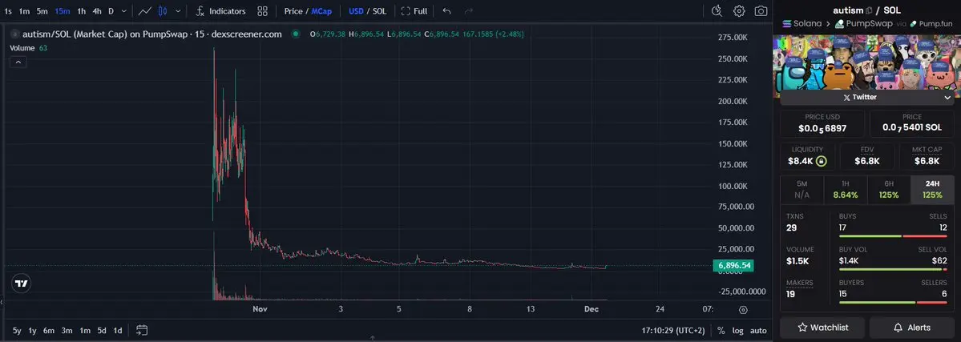Viewport: 961px width, 342px height.
Task: Open the go-to-date calendar icon
Action: point(142,330)
